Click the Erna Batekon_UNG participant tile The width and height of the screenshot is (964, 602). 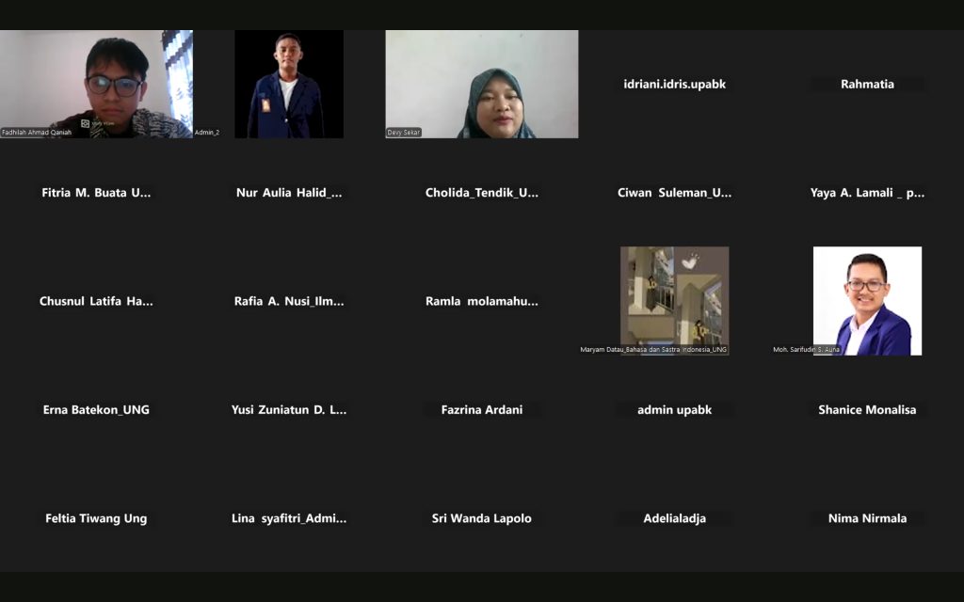tap(96, 409)
